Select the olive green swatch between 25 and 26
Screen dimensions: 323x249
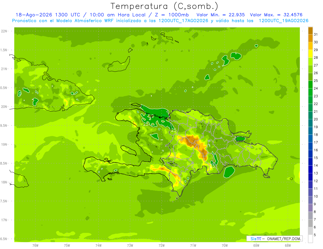(310, 77)
